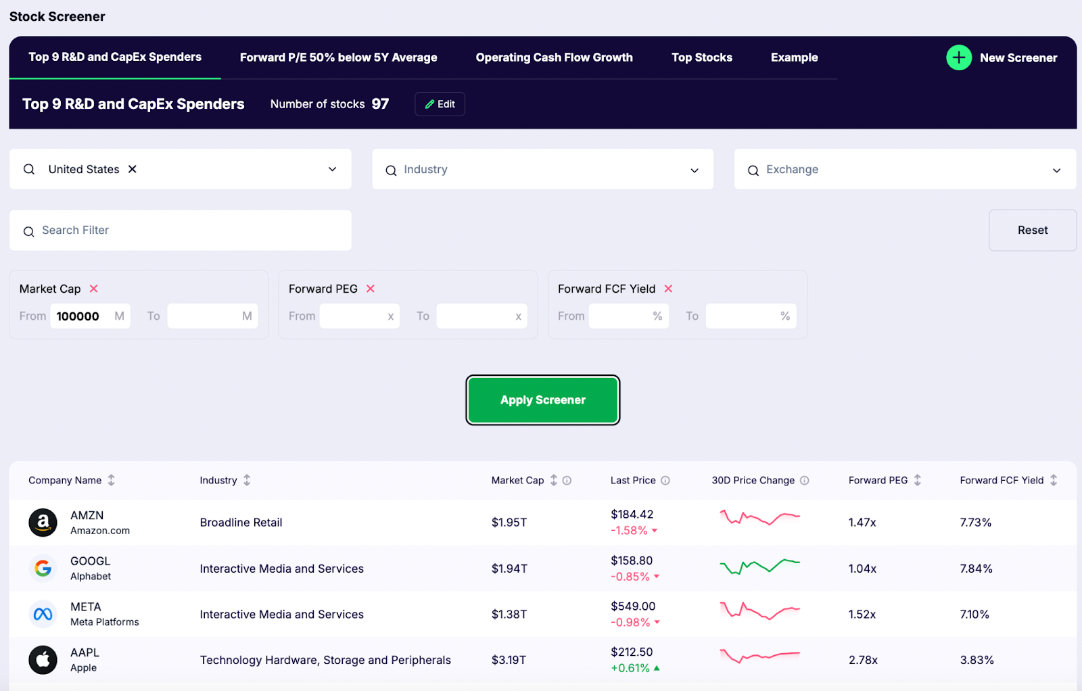The width and height of the screenshot is (1082, 691).
Task: Click the Stock Screener page title
Action: pos(57,16)
